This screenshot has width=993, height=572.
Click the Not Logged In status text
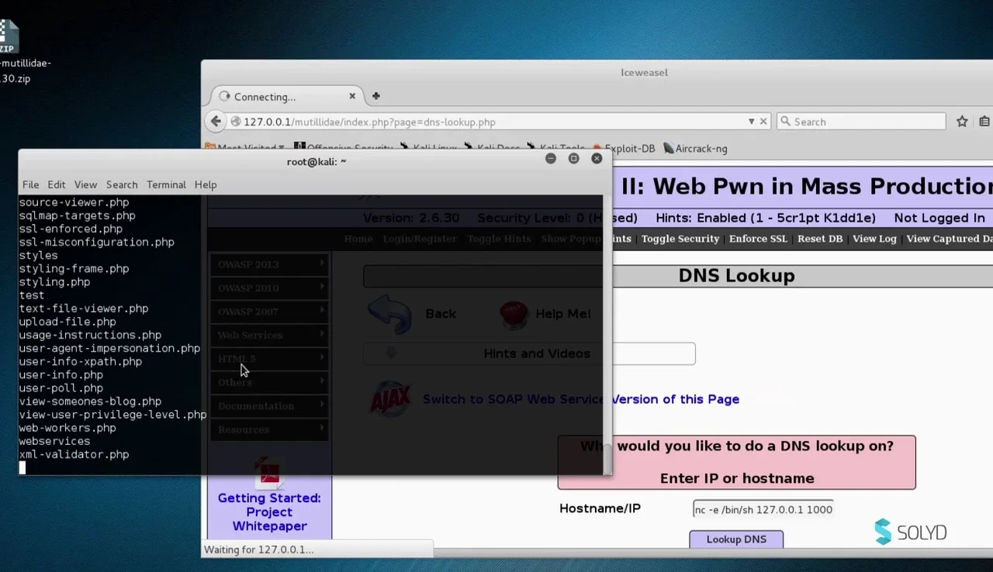pyautogui.click(x=939, y=218)
